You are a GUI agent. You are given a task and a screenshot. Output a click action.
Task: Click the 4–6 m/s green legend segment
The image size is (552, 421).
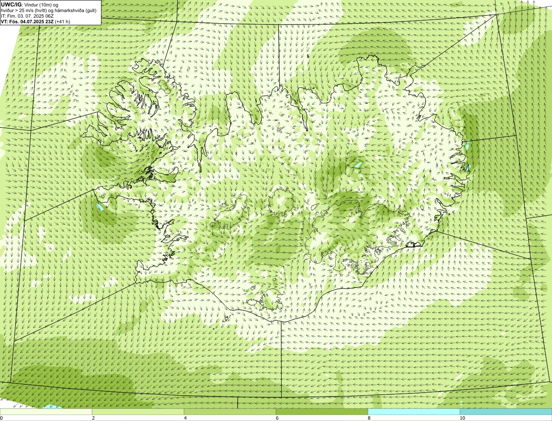point(230,412)
